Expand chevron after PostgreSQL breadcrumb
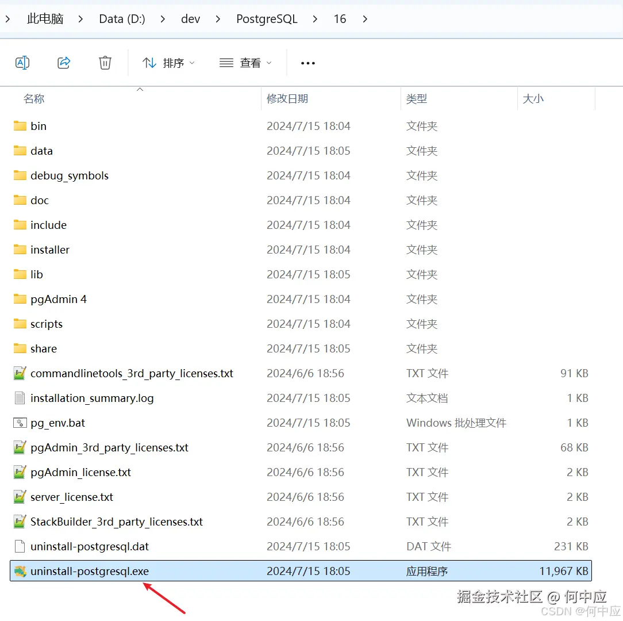The image size is (623, 621). tap(315, 18)
